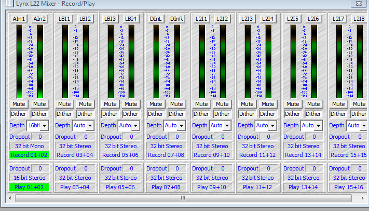Click the Record 15+16 label
This screenshot has width=369, height=211.
349,155
